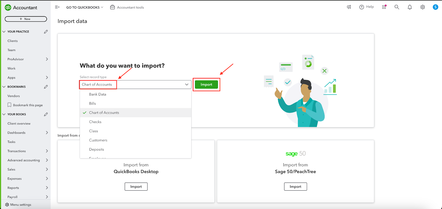Viewport: 442px width, 209px height.
Task: Open notifications bell
Action: click(x=410, y=7)
